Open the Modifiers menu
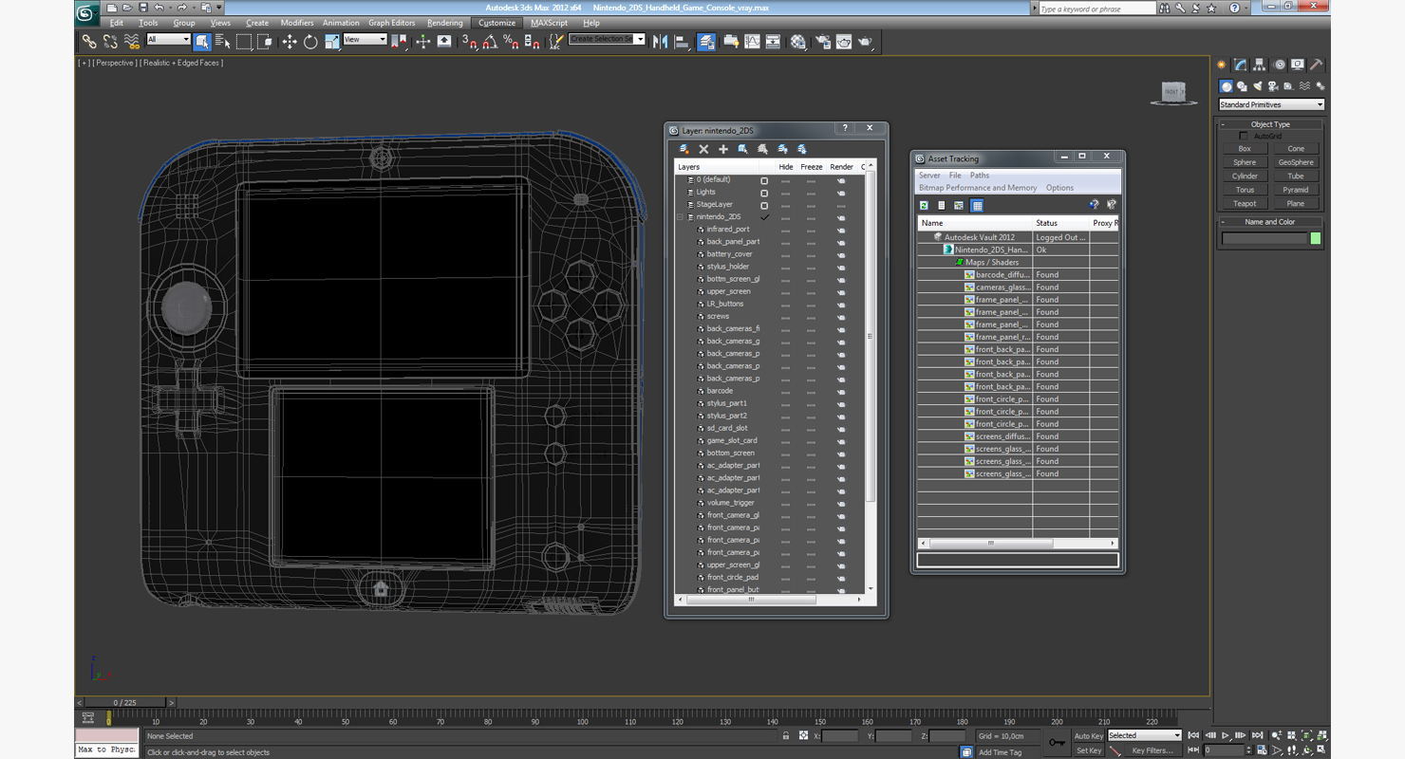Image resolution: width=1405 pixels, height=759 pixels. point(297,23)
